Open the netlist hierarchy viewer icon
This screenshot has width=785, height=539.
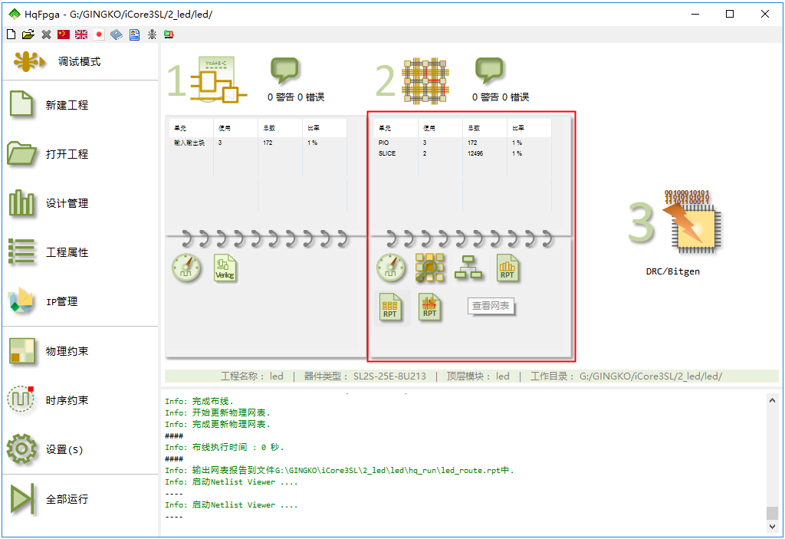coord(468,267)
